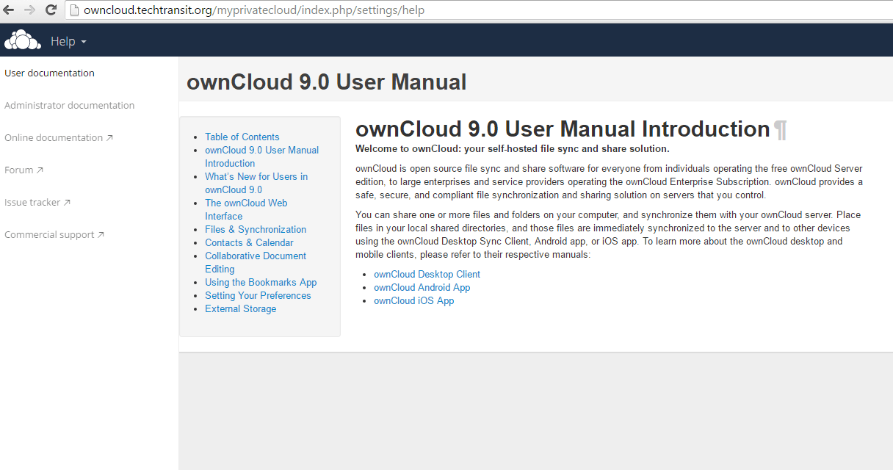Open Commercial support link
Screen dimensions: 893x470
coord(54,234)
